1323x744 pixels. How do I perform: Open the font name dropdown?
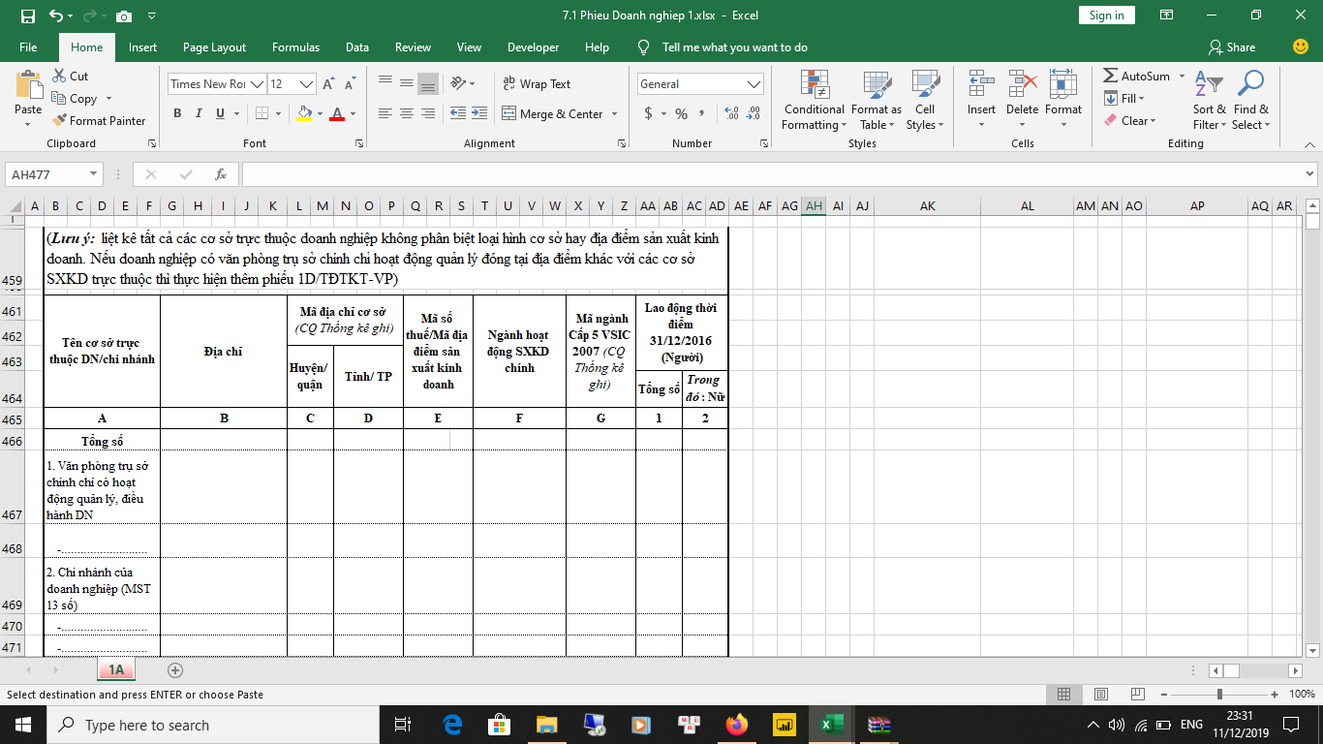(258, 84)
